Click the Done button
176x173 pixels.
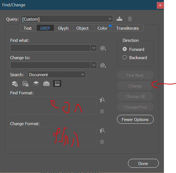click(x=143, y=163)
